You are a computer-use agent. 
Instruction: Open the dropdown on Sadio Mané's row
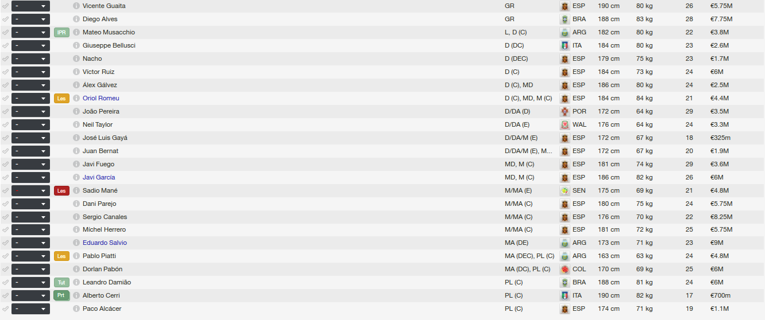(30, 190)
